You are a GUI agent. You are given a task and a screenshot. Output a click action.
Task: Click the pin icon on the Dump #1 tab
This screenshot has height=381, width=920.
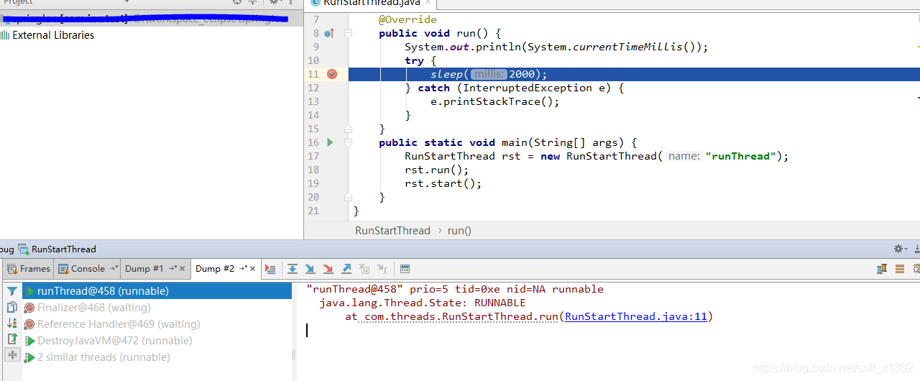(171, 268)
